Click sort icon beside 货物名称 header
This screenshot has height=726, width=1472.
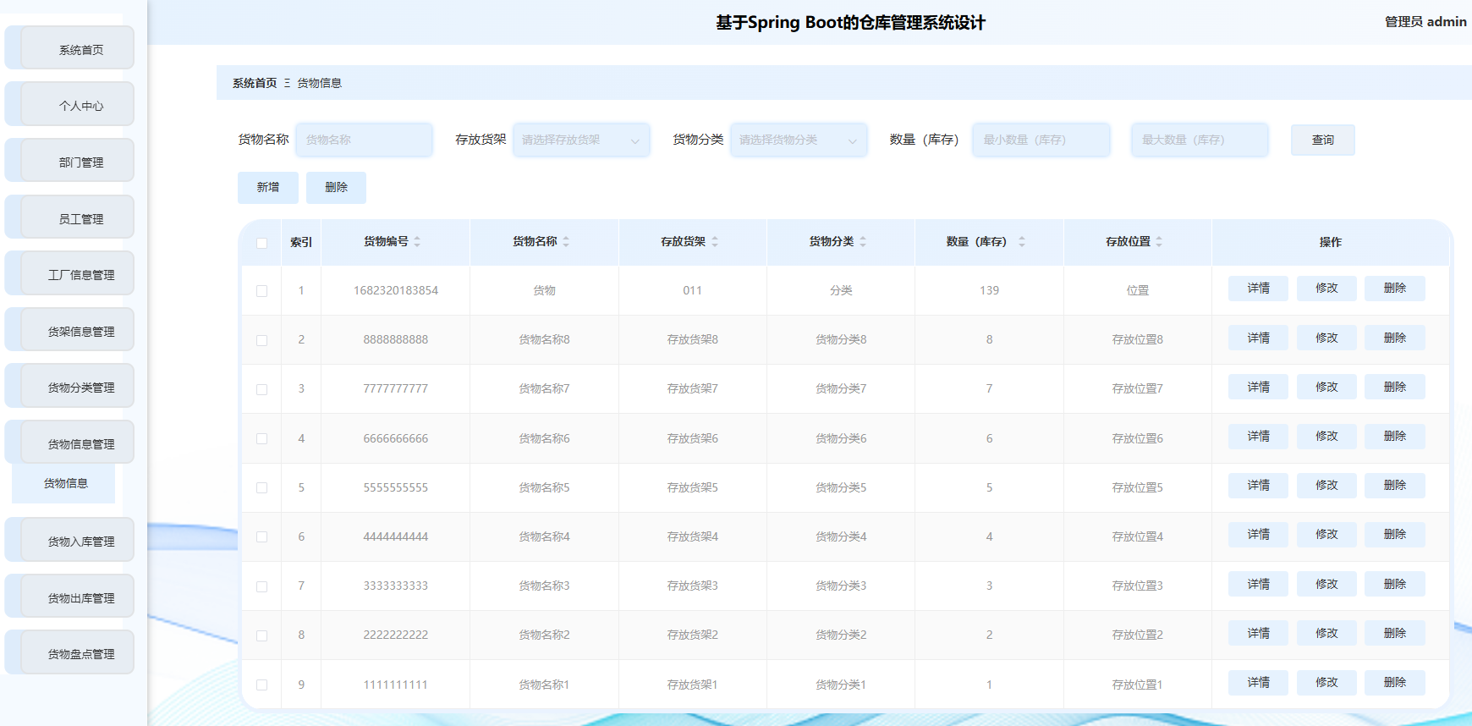(x=566, y=242)
